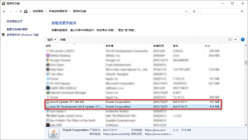Viewport: 248px width, 140px height.
Task: Click the change view icon
Action: 230,39
